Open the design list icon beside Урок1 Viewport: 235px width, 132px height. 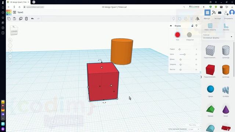(15, 12)
